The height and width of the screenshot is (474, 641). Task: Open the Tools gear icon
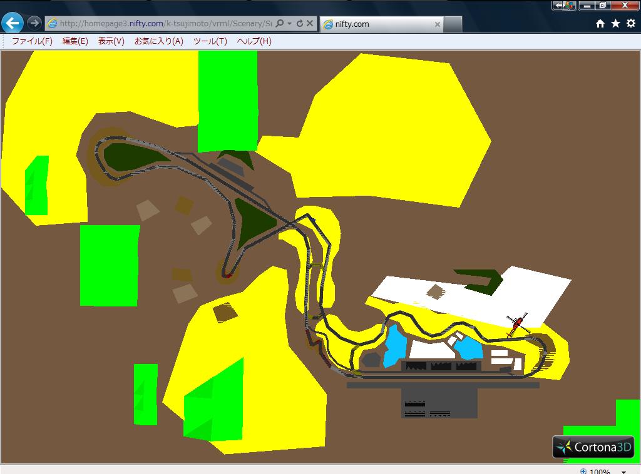(631, 24)
